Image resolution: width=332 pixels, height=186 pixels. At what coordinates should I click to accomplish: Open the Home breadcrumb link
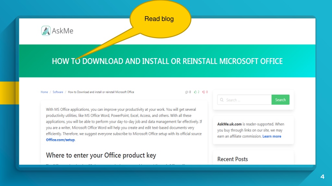coord(44,92)
